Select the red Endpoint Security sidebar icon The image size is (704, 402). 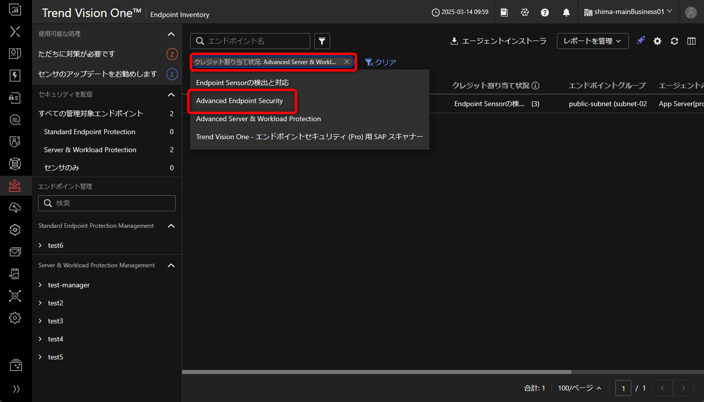16,186
